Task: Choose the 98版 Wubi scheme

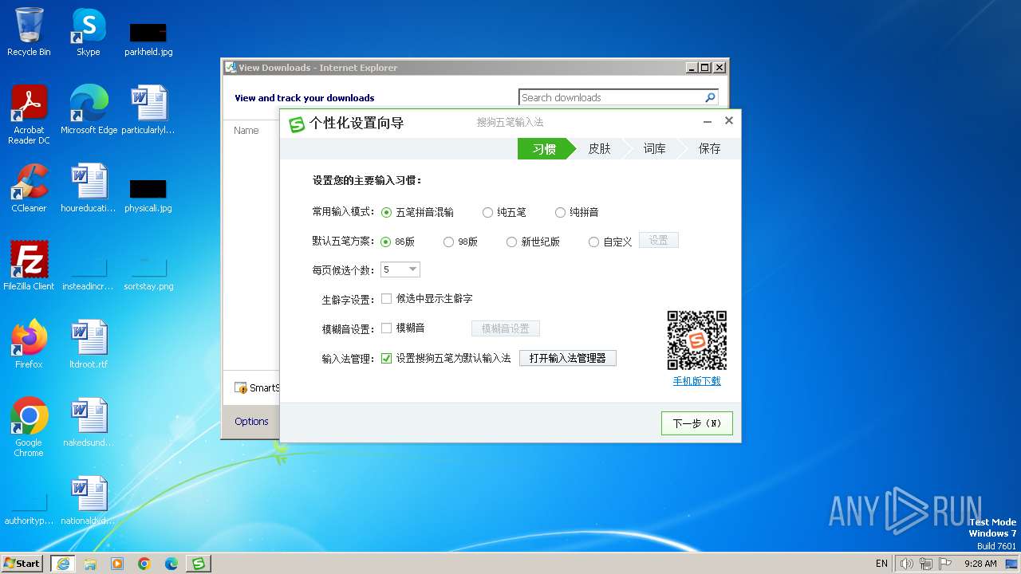Action: click(460, 242)
